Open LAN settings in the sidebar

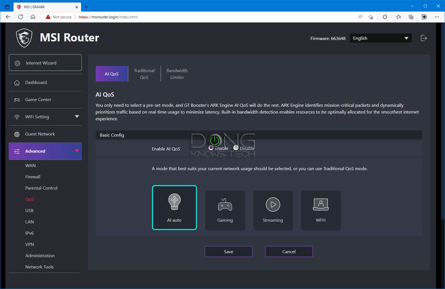(29, 222)
